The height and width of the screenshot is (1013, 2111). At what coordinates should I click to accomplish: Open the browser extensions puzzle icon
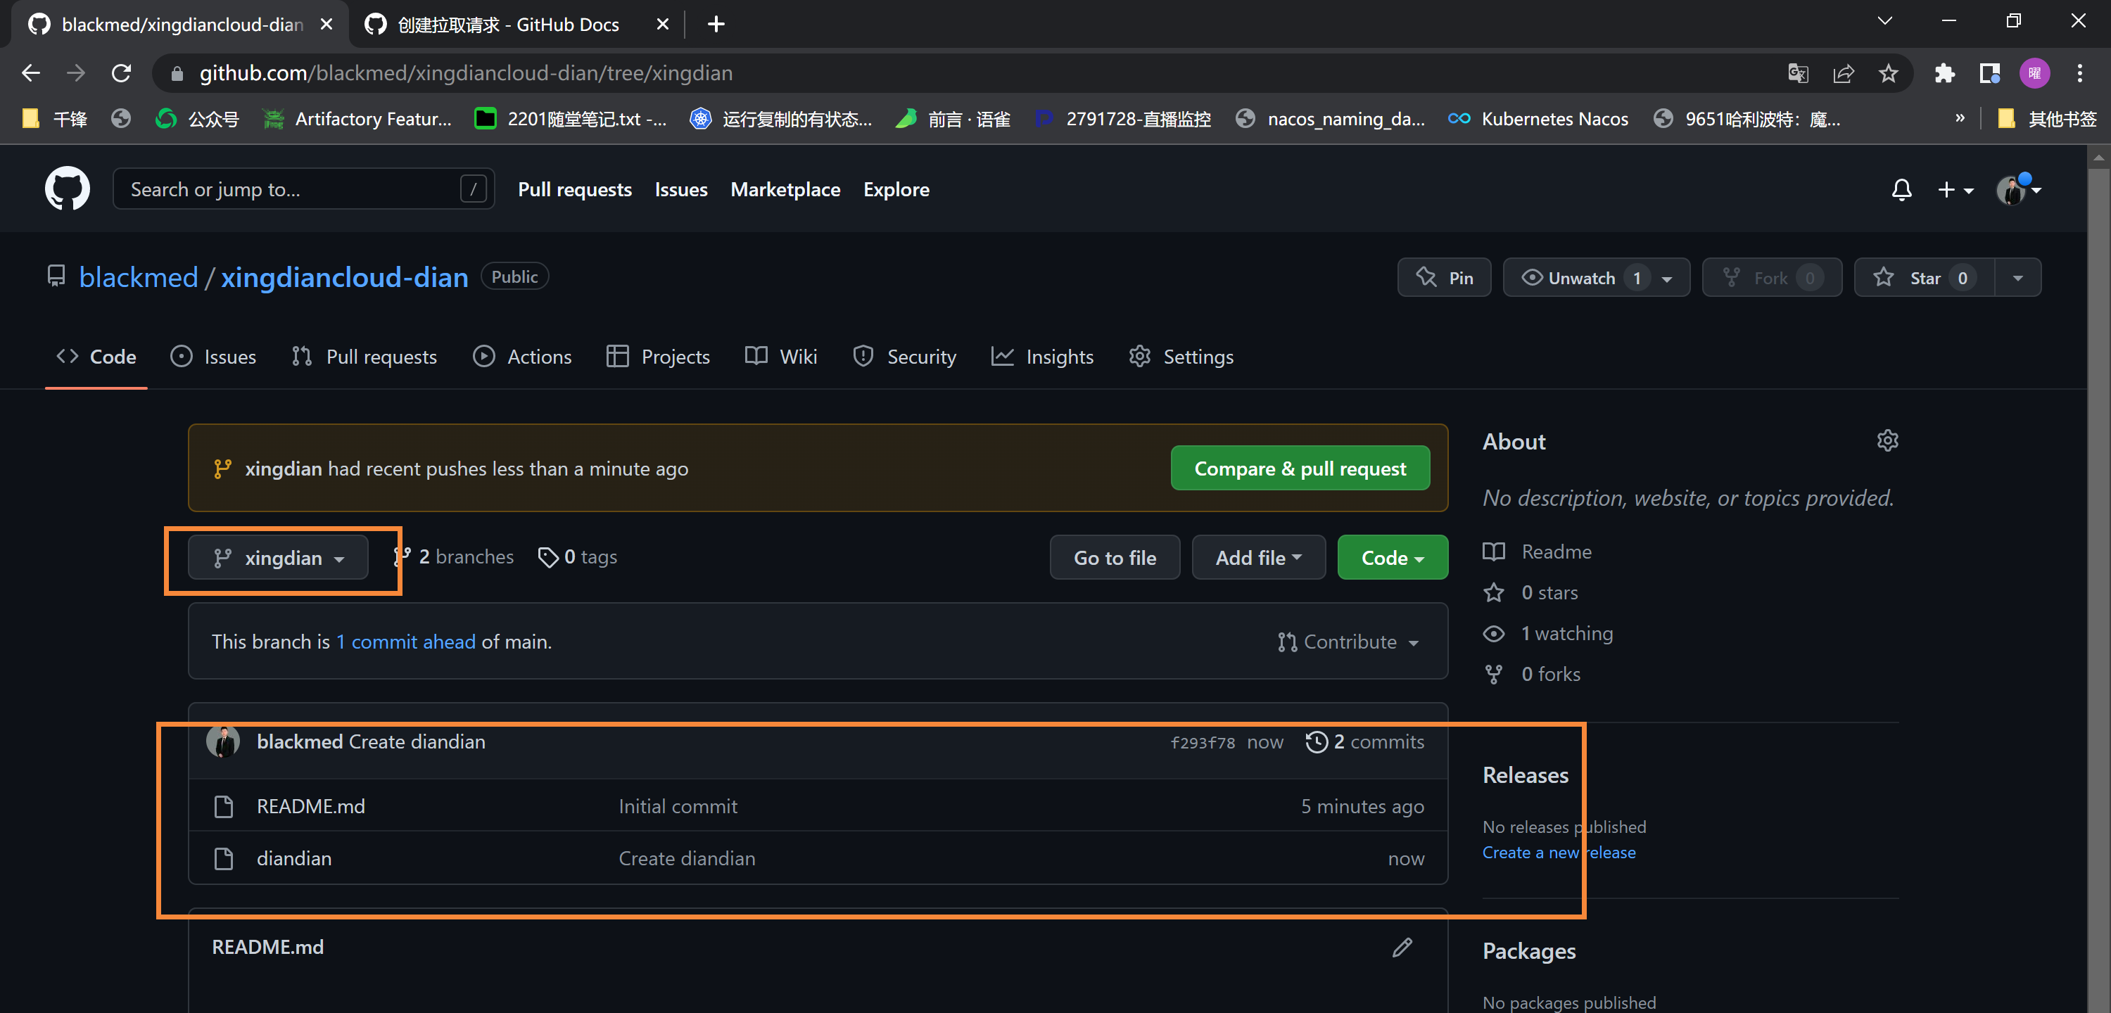(1945, 73)
